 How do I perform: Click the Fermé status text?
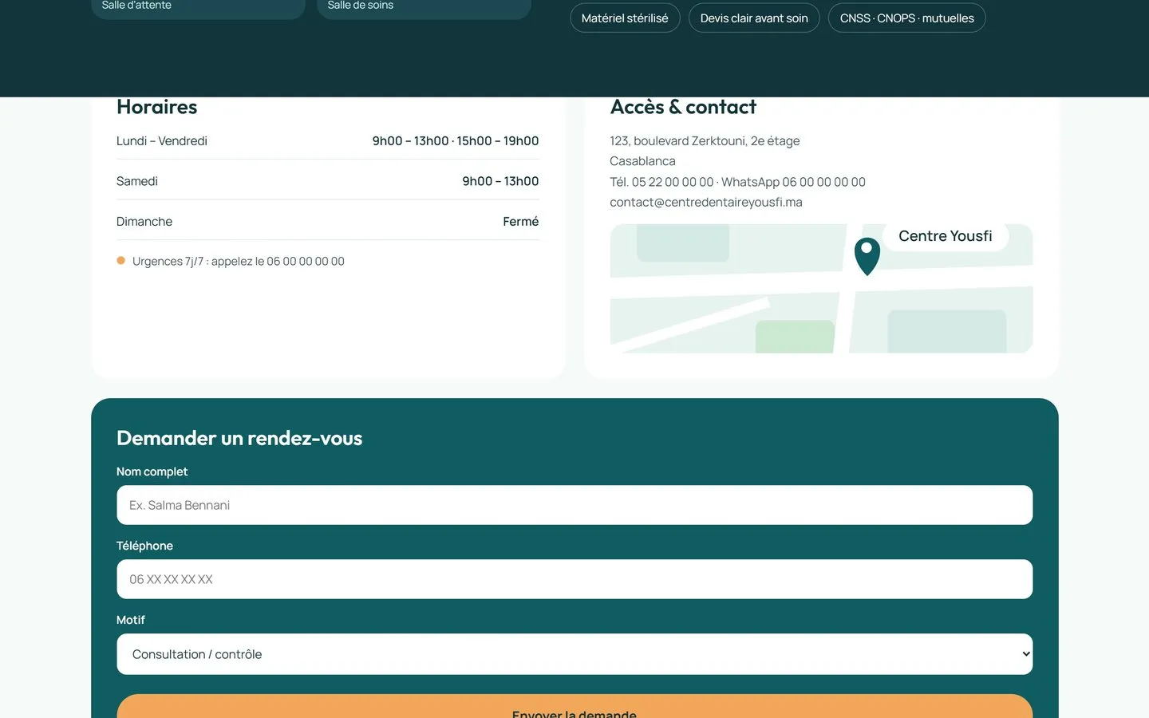[x=521, y=222]
